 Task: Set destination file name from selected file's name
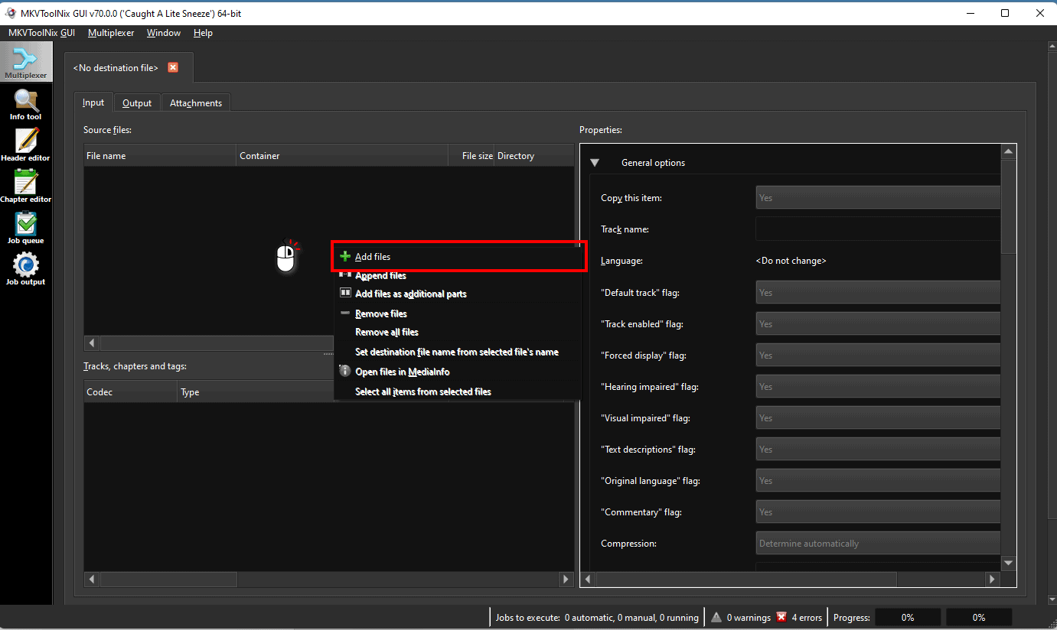pos(457,352)
